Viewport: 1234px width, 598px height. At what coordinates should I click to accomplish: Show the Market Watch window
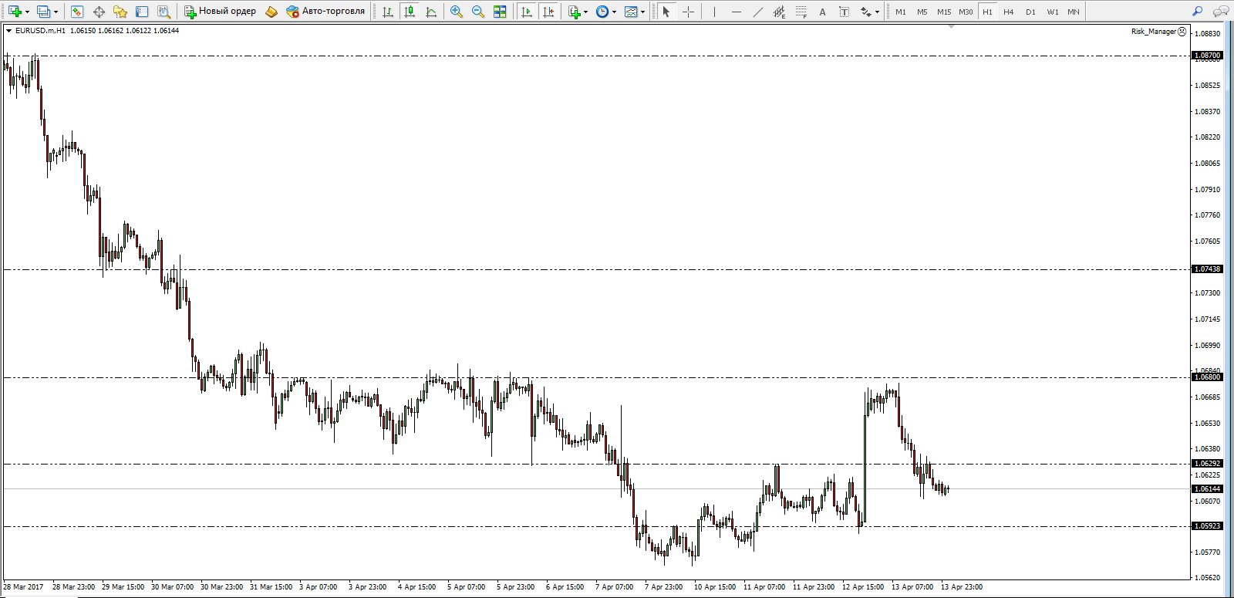coord(76,12)
